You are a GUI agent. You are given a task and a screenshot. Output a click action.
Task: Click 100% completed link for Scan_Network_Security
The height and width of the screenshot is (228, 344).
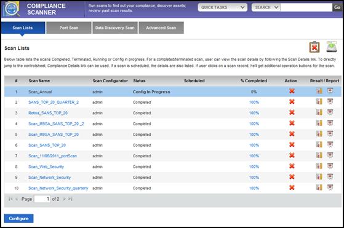click(254, 178)
